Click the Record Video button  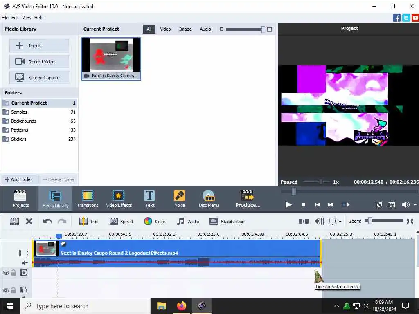point(39,62)
